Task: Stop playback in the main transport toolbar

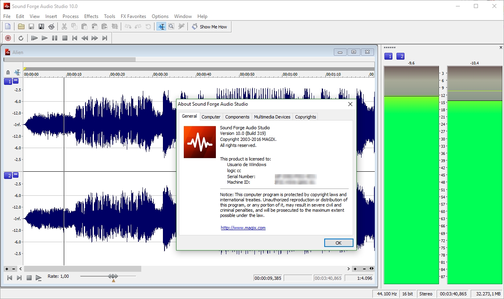Action: 65,38
